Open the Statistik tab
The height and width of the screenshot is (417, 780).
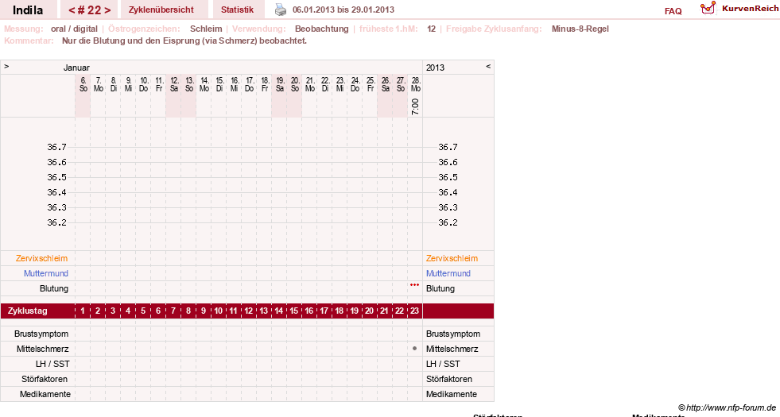(x=237, y=10)
